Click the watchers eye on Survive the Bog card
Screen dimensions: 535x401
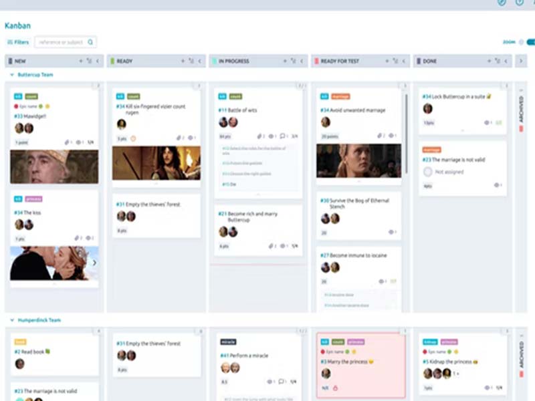click(x=391, y=232)
